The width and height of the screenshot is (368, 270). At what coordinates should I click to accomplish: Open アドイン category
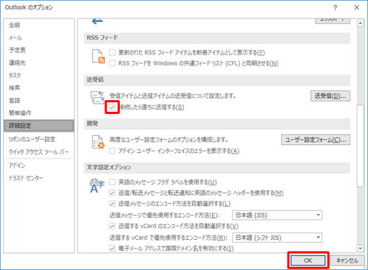click(x=39, y=166)
